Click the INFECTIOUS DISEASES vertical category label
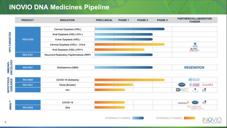 tap(10, 85)
